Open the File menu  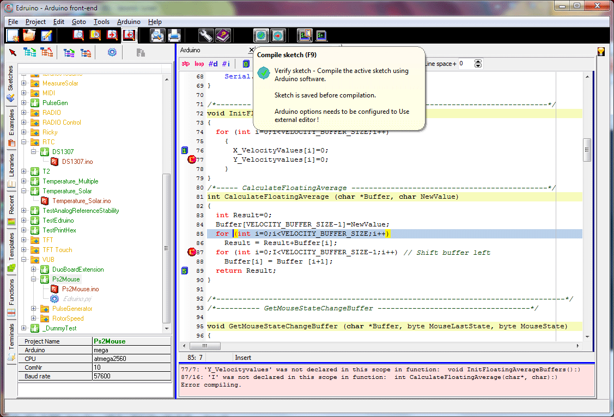(x=13, y=22)
